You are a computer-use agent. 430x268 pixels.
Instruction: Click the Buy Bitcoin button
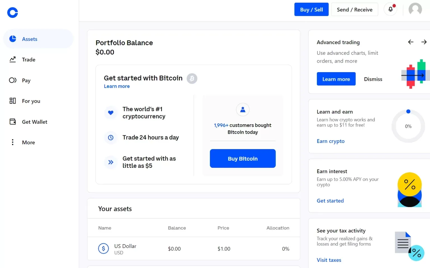[243, 158]
